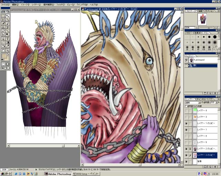Toggle visibility of レイヤー 4

(186, 111)
